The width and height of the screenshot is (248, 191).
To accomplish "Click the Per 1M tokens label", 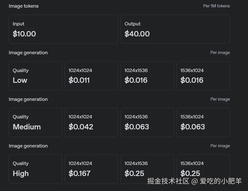I will [x=216, y=6].
